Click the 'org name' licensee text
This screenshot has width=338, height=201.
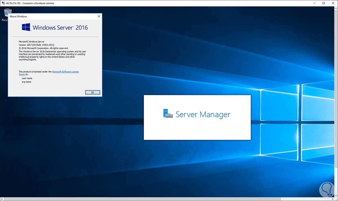pos(26,82)
